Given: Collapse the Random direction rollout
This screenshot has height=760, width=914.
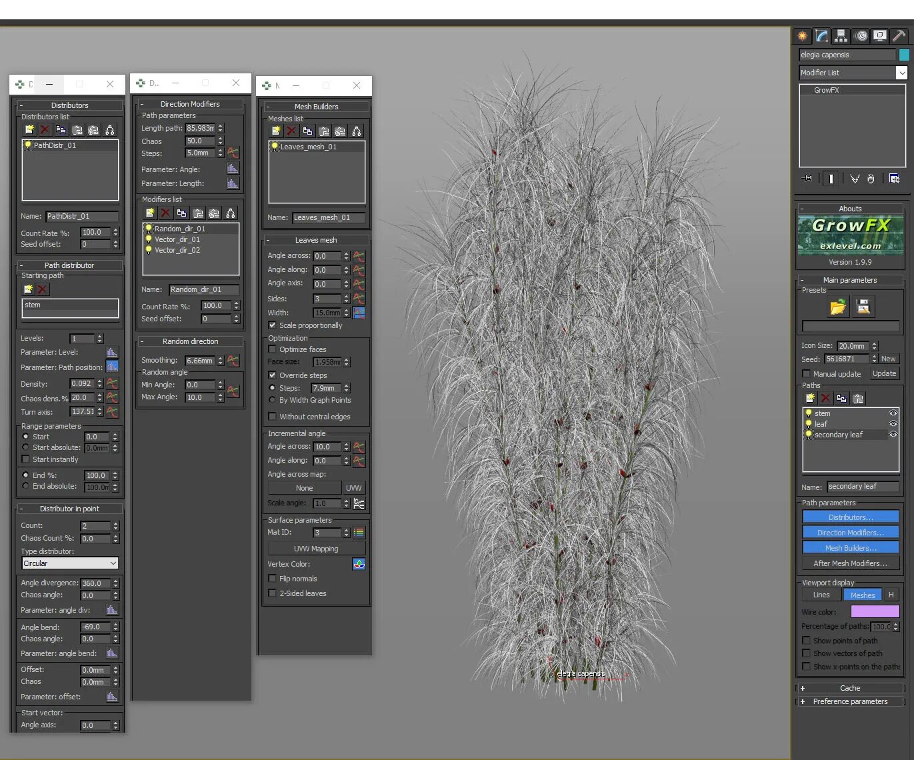Looking at the screenshot, I should tap(190, 341).
